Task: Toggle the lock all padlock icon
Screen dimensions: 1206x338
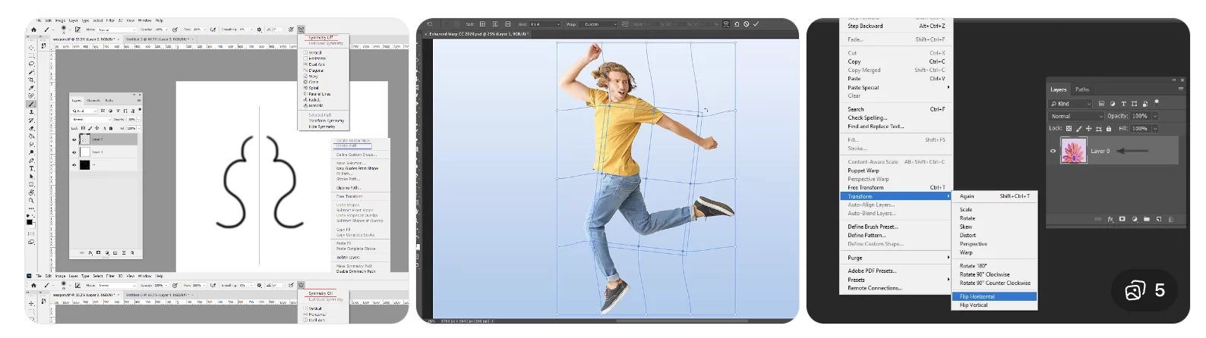Action: (1109, 129)
